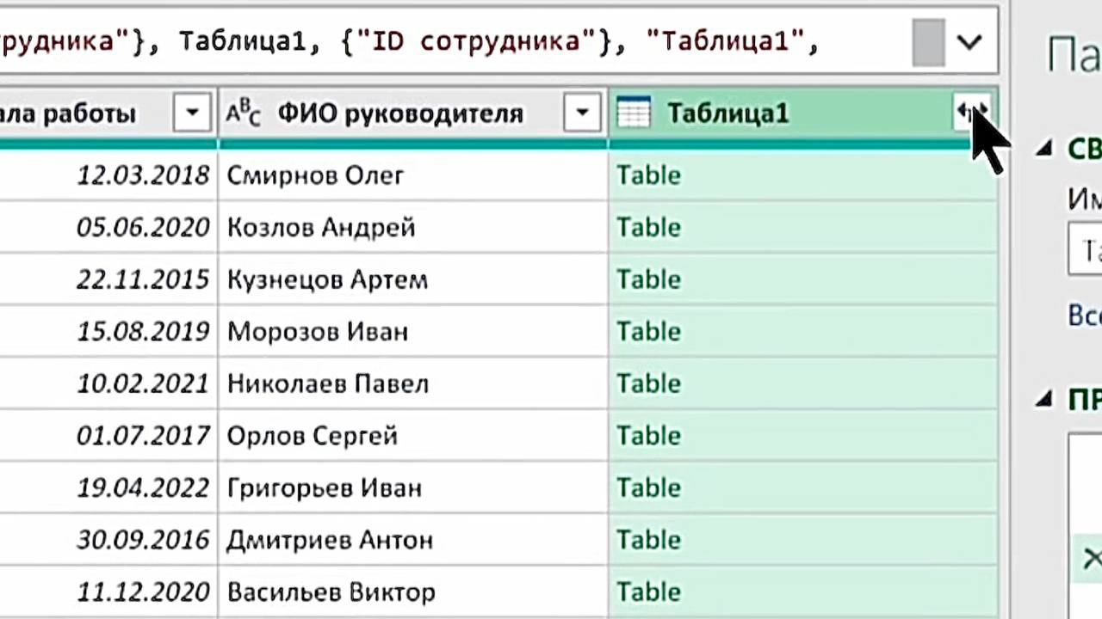Screen dimensions: 1102x619
Task: Click the table icon in Таблица1 header
Action: 634,113
